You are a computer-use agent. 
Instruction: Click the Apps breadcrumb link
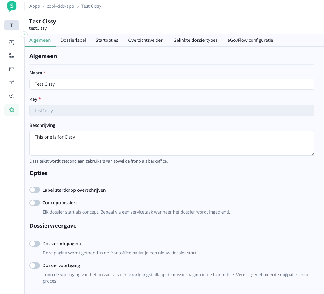click(x=35, y=6)
